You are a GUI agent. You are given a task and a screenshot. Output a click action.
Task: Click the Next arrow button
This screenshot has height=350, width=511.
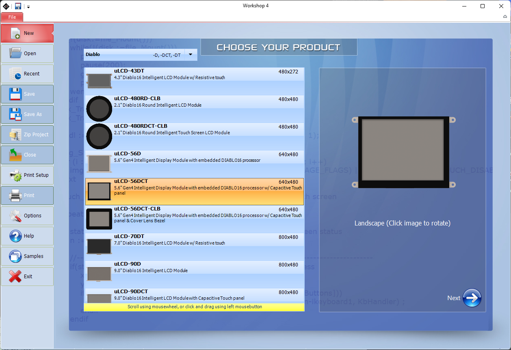pyautogui.click(x=472, y=298)
